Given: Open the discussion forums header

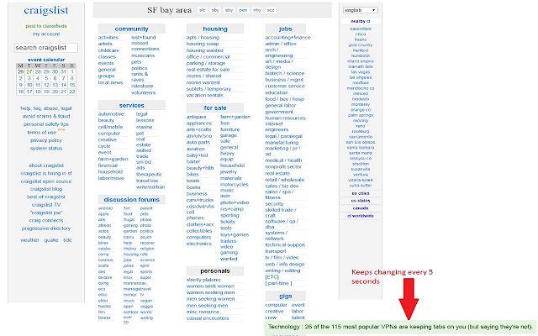Looking at the screenshot, I should (x=131, y=200).
